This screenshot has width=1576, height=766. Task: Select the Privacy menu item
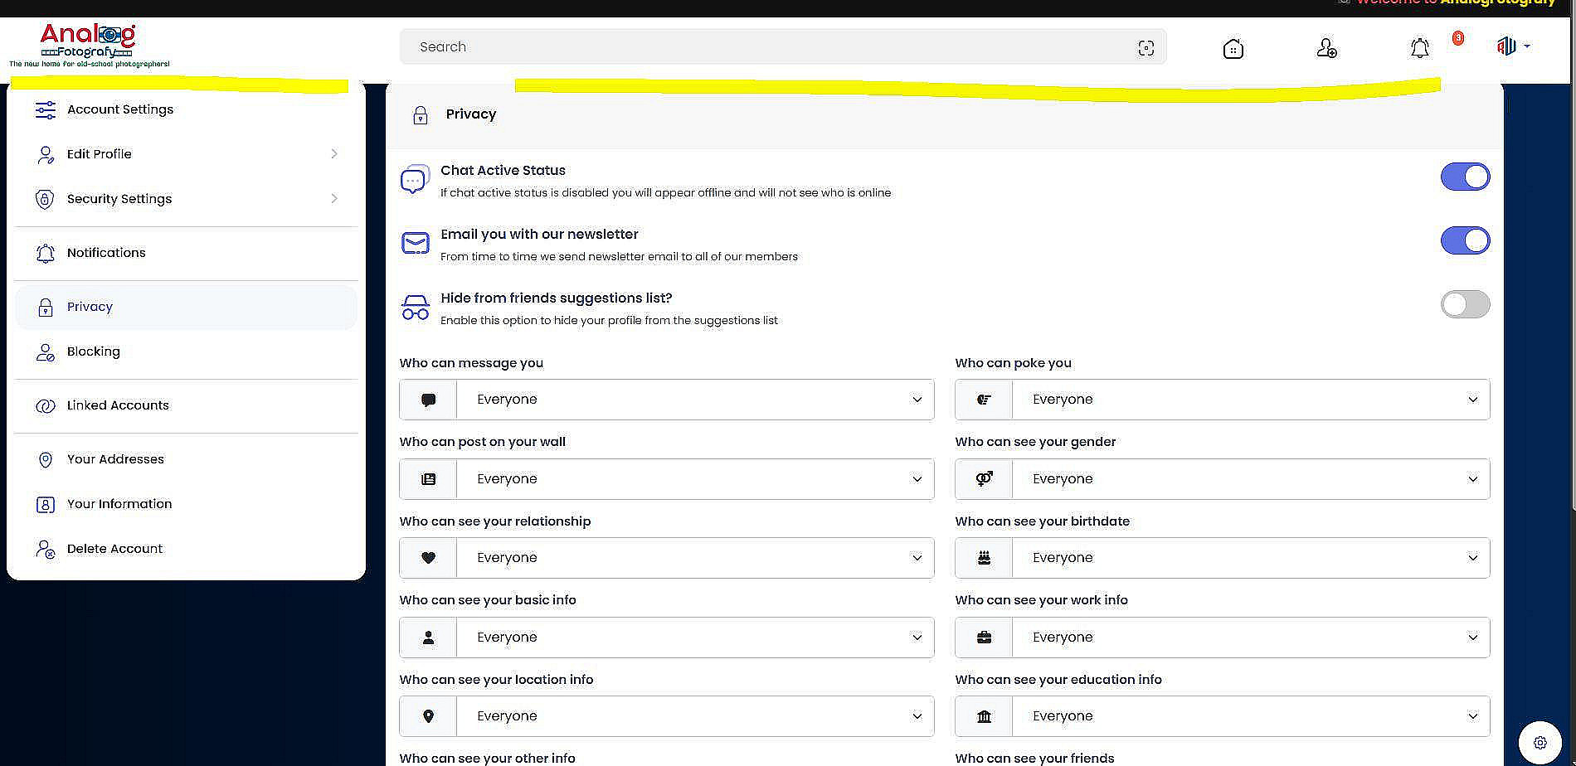(x=186, y=307)
